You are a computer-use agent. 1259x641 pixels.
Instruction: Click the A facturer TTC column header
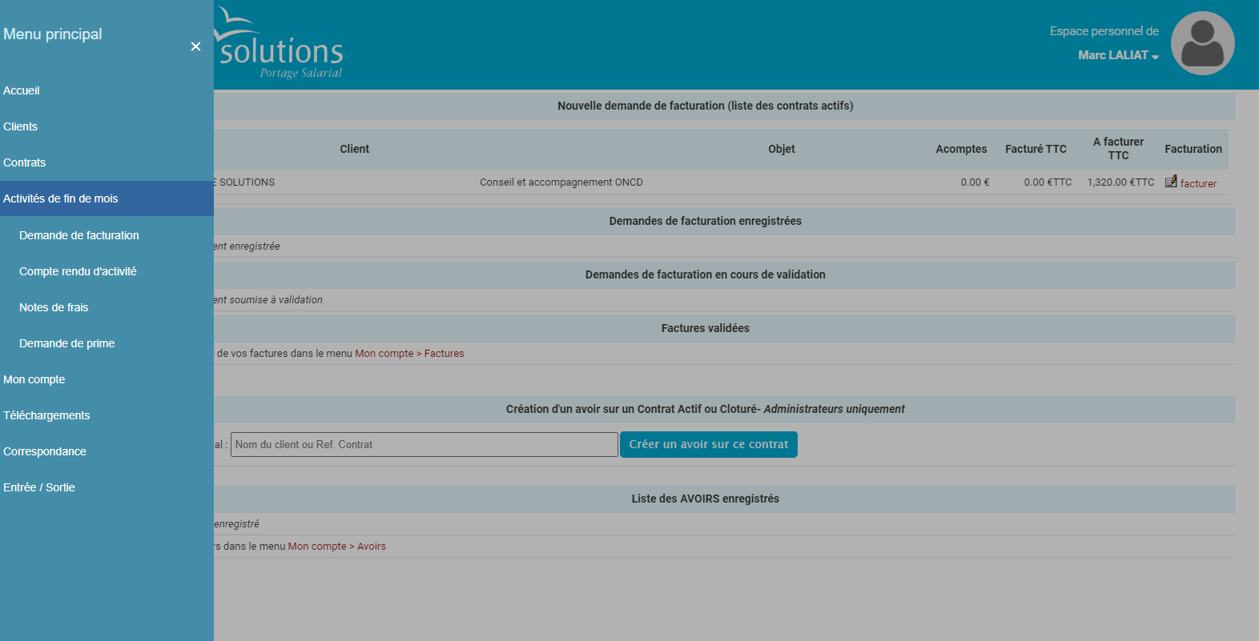(x=1118, y=149)
